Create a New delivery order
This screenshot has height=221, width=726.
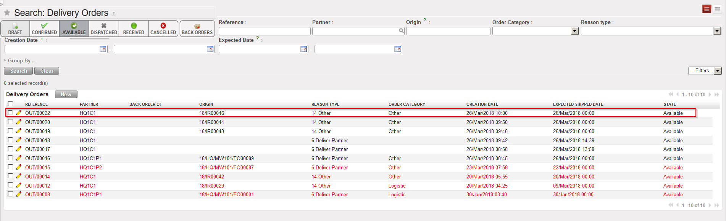coord(66,94)
